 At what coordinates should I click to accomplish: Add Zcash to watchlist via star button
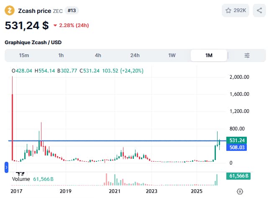(x=236, y=10)
